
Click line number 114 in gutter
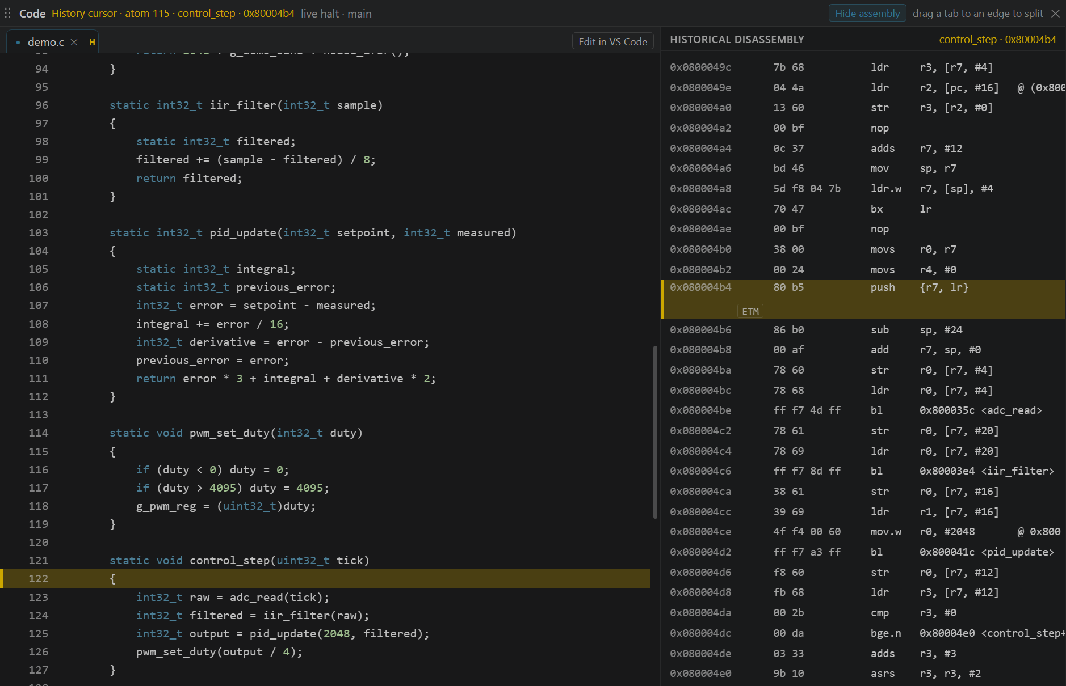38,433
